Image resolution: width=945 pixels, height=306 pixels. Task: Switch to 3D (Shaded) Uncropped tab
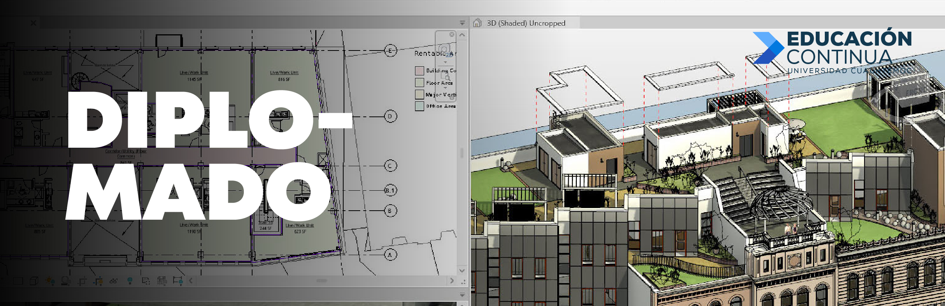[x=525, y=23]
